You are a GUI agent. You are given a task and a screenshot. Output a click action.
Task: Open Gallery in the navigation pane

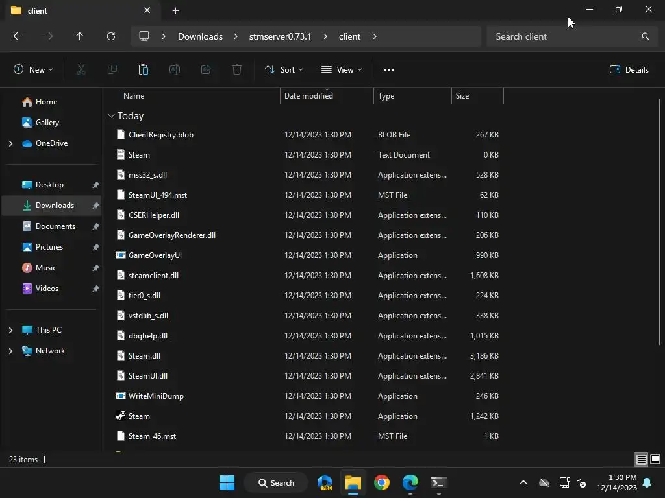pyautogui.click(x=40, y=123)
